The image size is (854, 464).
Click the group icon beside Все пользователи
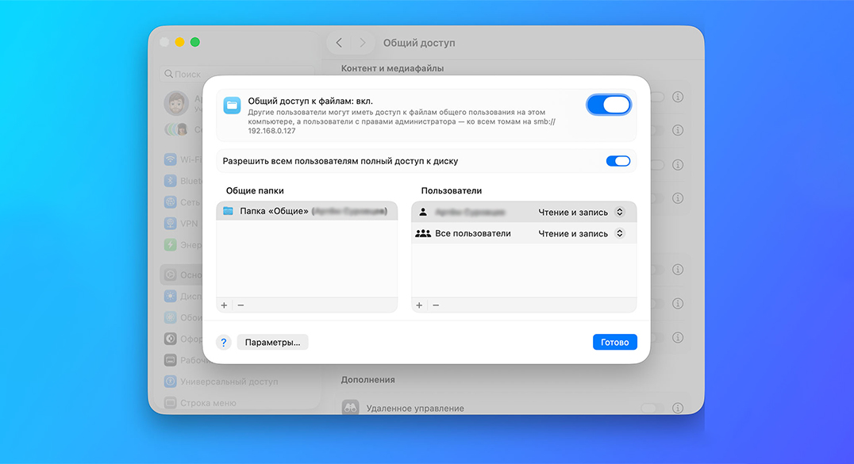point(423,233)
